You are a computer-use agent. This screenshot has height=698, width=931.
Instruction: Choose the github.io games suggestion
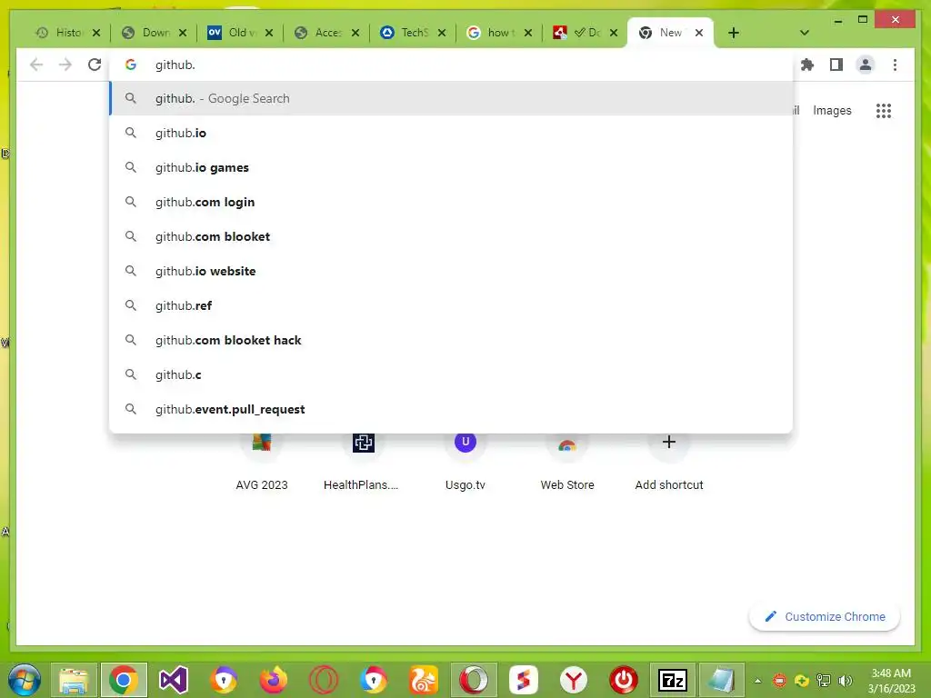(x=451, y=167)
